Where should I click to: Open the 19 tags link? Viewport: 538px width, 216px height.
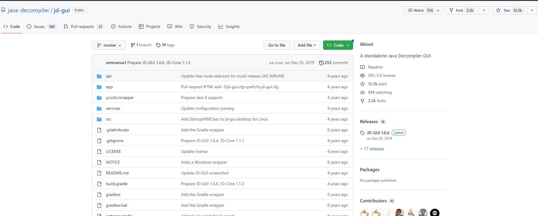coord(165,45)
